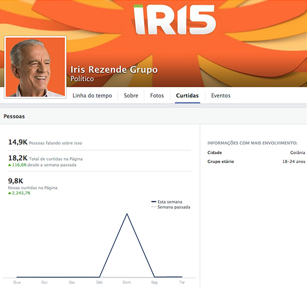Viewport: 307px width, 287px height.
Task: Click the Grupo etário label
Action: (221, 162)
